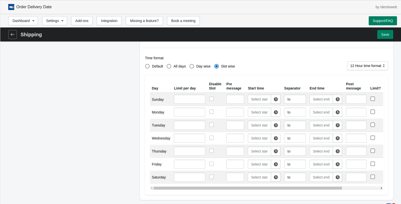Expand the Dashboard dropdown menu
Viewport: 401px width, 204px height.
coord(23,21)
